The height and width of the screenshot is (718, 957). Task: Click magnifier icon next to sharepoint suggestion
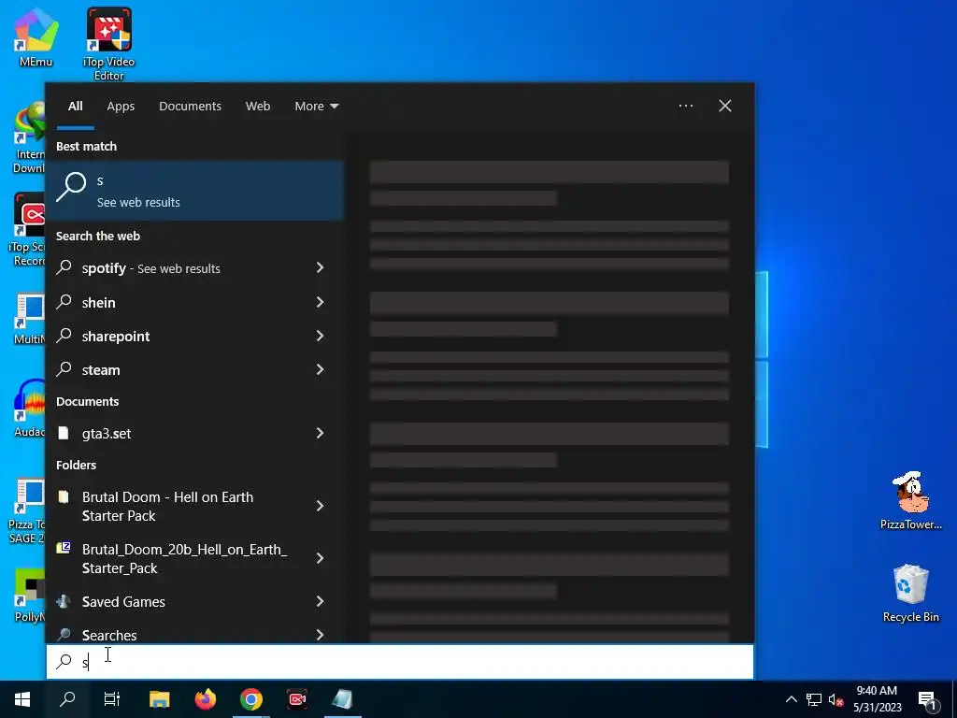click(64, 335)
